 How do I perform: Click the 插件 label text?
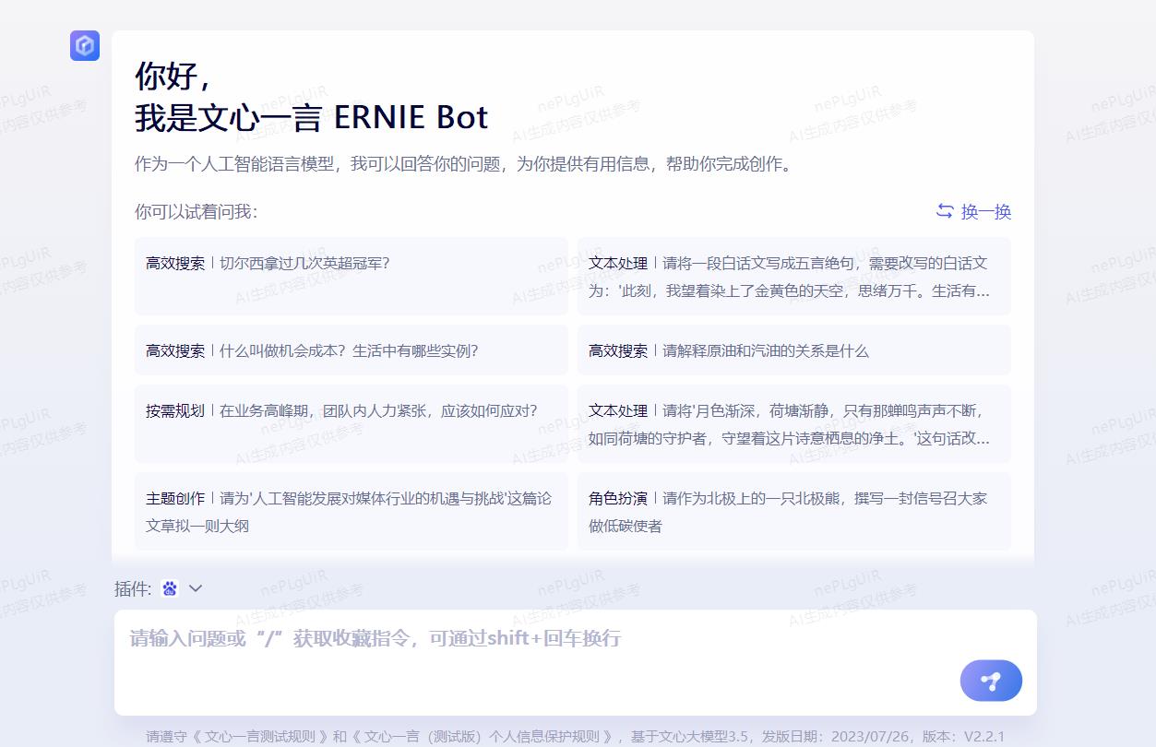click(132, 588)
